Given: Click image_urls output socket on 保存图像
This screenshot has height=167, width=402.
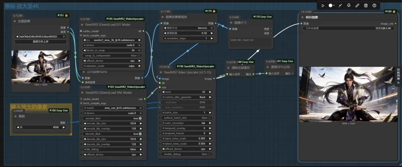Looking at the screenshot, I should [396, 23].
